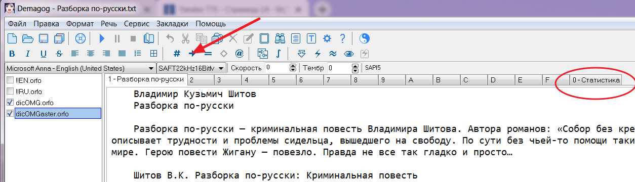Click the open book icon in the toolbar
Screen dimensions: 635x182
pos(149,38)
